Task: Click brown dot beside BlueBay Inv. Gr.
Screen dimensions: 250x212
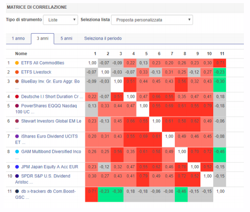Action: [x=17, y=82]
